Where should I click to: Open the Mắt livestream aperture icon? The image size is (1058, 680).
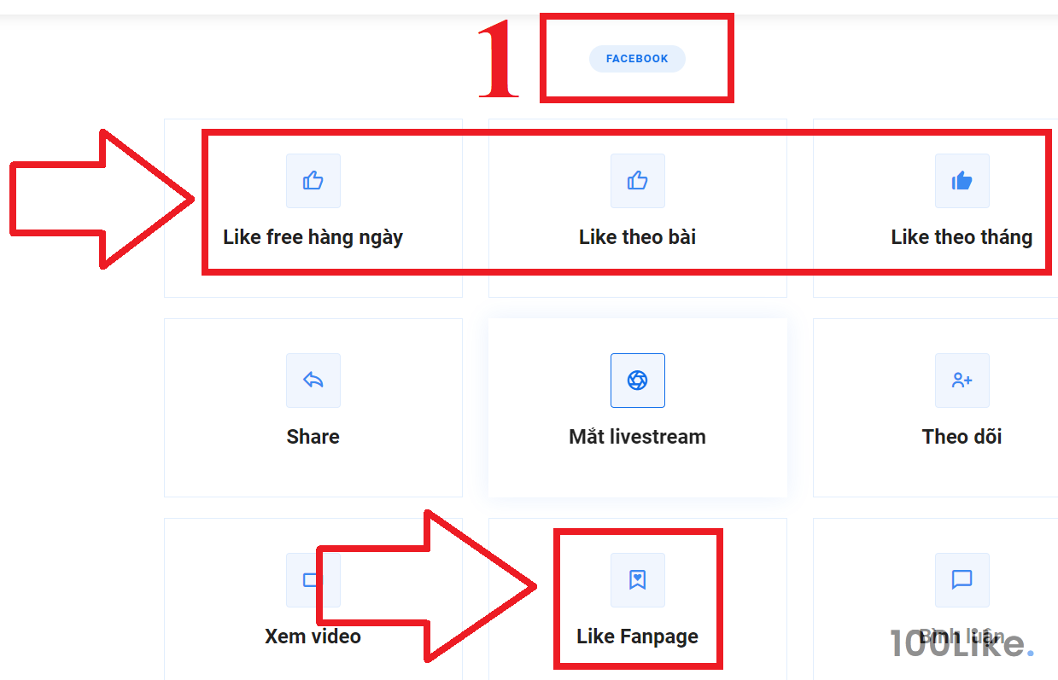[x=637, y=381]
